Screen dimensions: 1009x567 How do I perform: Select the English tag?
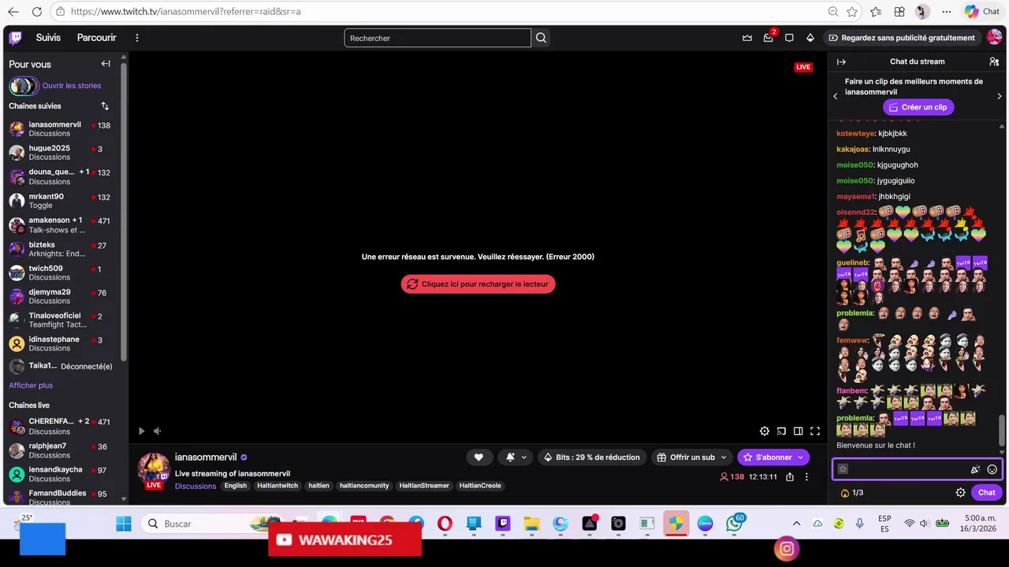[236, 486]
